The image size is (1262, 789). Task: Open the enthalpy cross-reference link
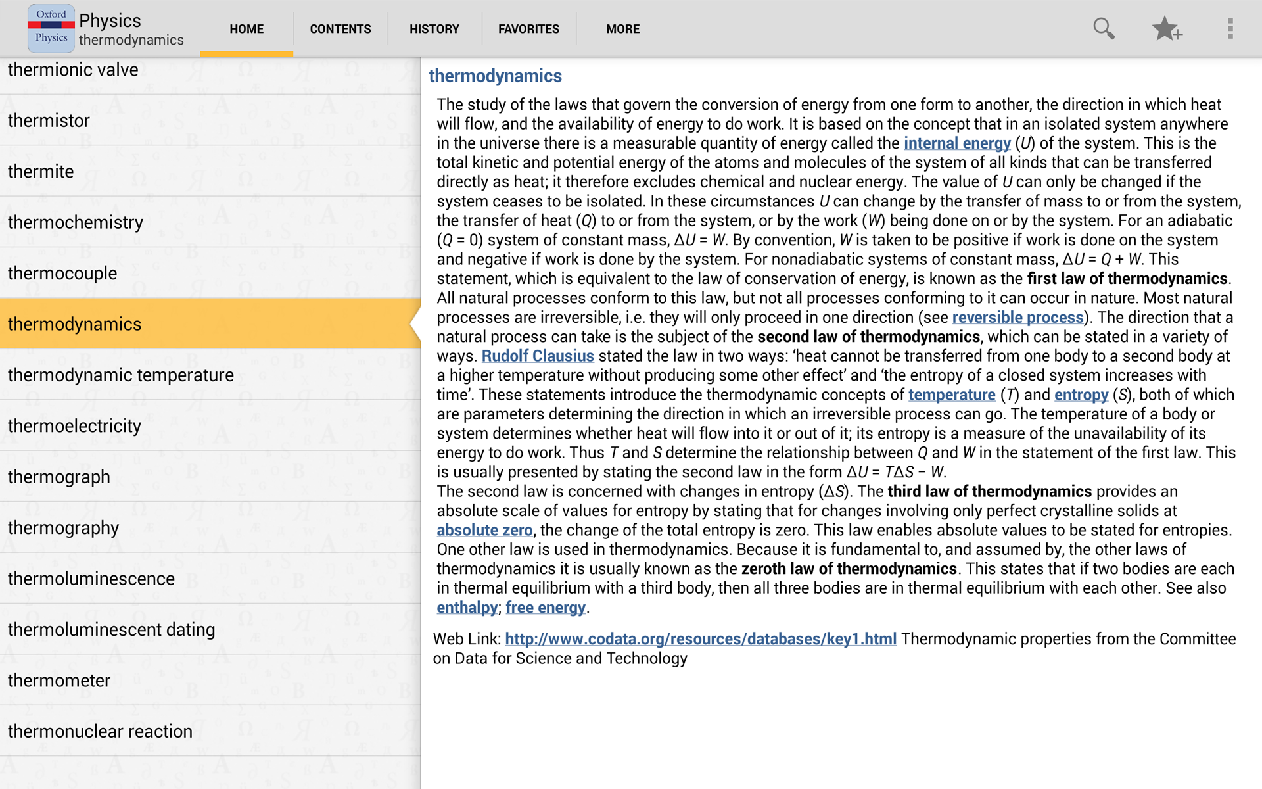[466, 608]
